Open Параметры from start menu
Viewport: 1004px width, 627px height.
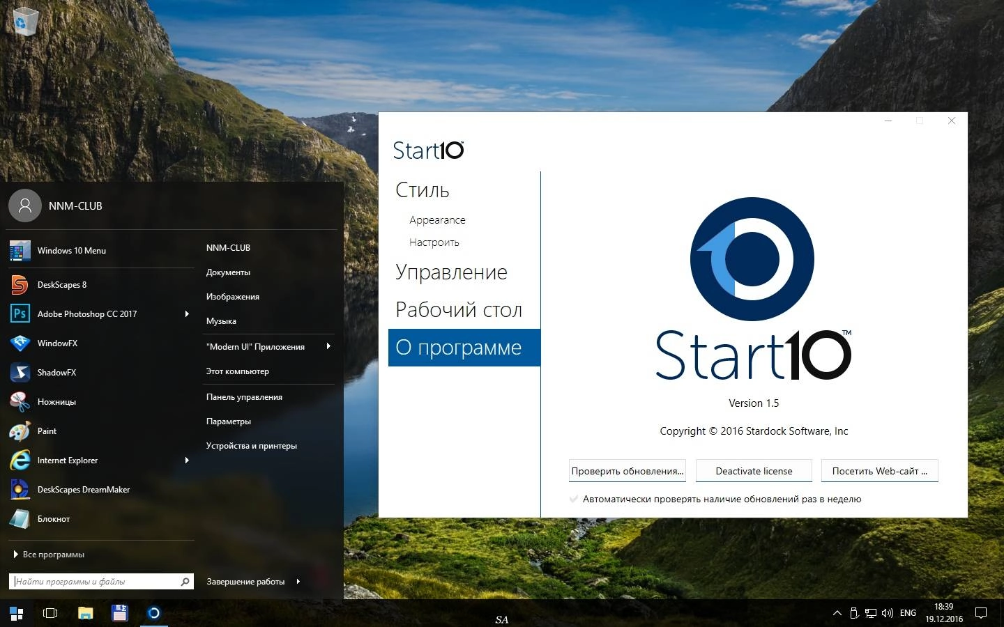(228, 421)
